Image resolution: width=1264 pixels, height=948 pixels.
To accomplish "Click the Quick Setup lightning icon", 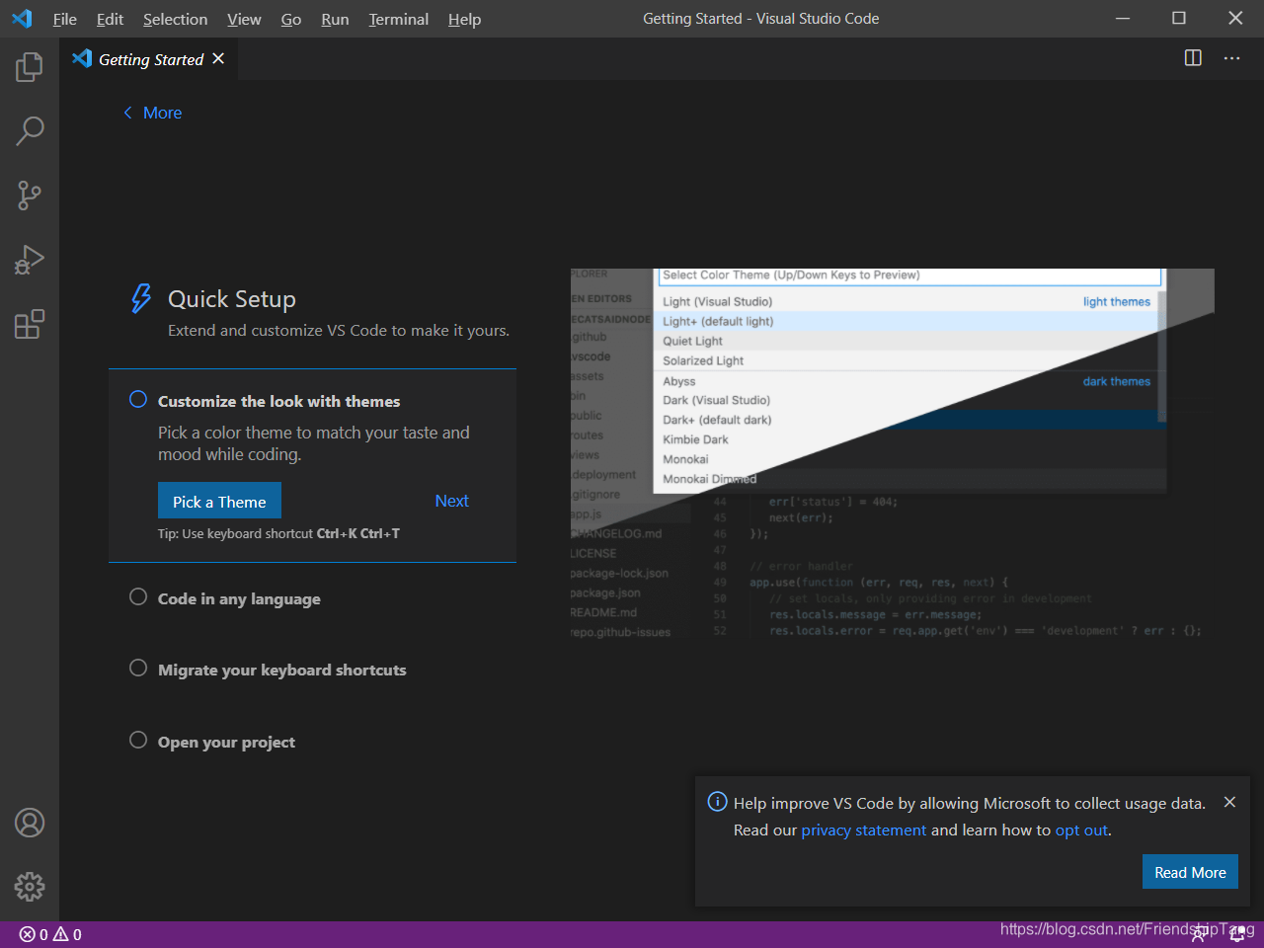I will coord(141,298).
